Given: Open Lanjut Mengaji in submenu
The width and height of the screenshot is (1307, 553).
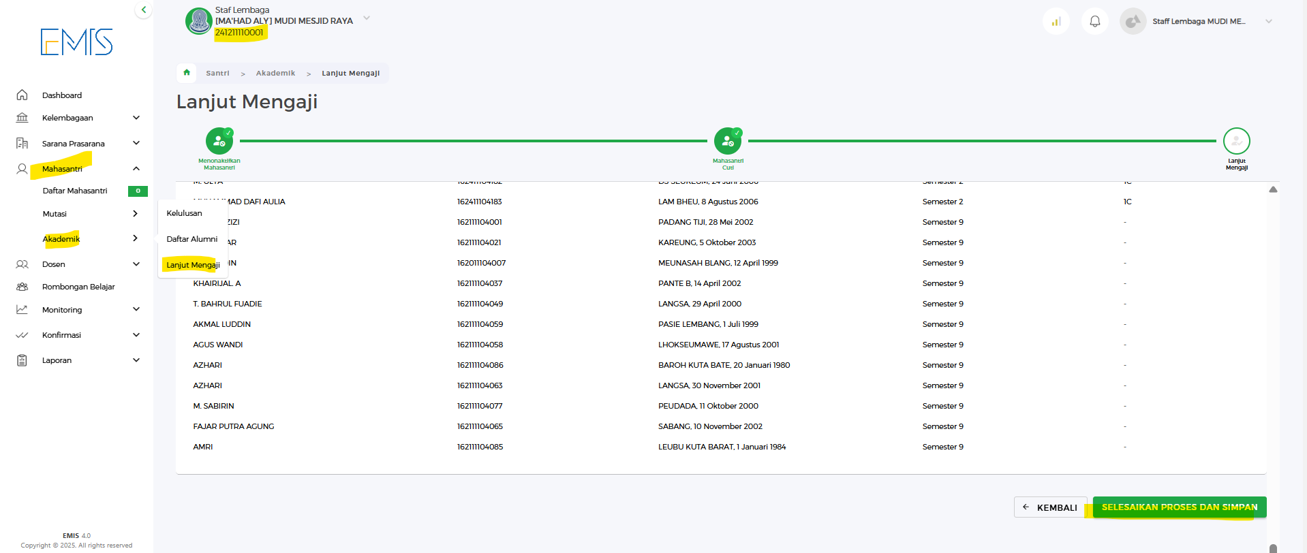Looking at the screenshot, I should point(193,265).
